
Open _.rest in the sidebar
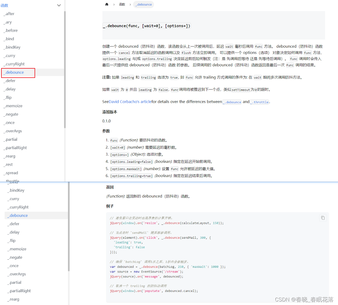click(x=8, y=165)
